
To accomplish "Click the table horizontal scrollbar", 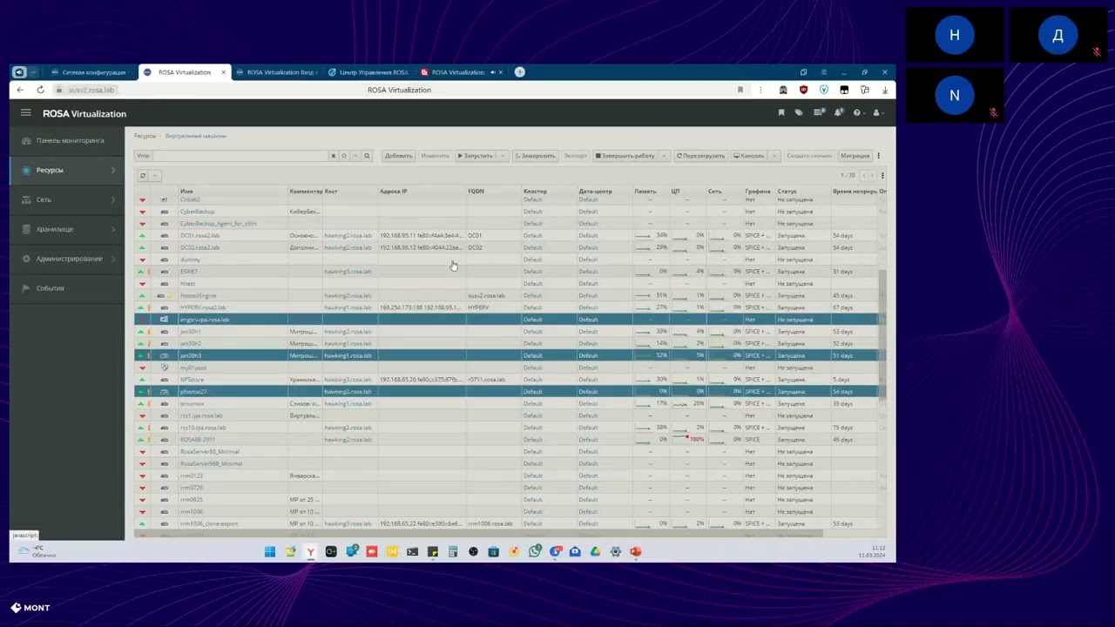I will pos(477,534).
